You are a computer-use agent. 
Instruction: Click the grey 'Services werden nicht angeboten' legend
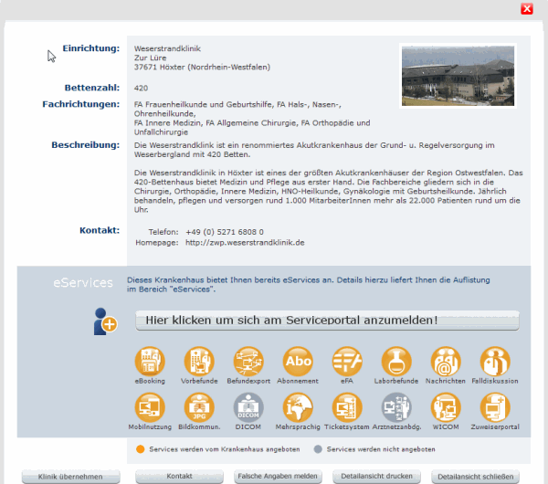point(374,449)
